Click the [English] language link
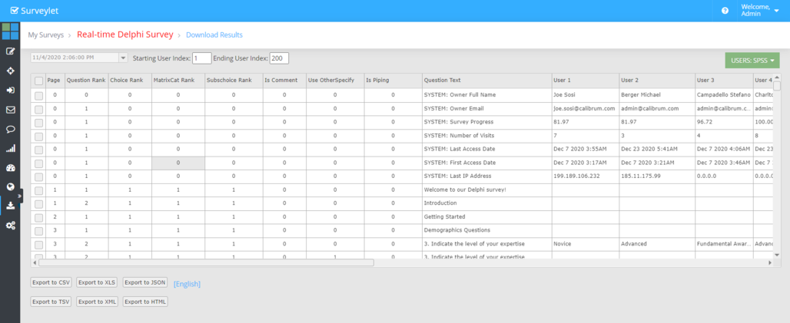The height and width of the screenshot is (323, 790). pos(187,283)
